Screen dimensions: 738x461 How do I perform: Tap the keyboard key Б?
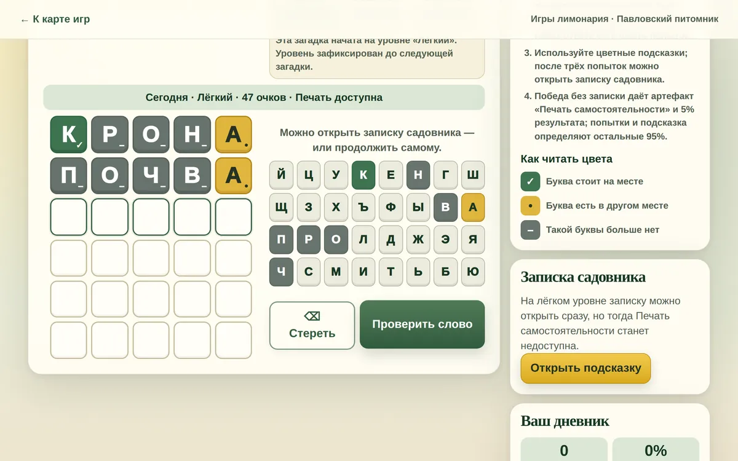[445, 272]
